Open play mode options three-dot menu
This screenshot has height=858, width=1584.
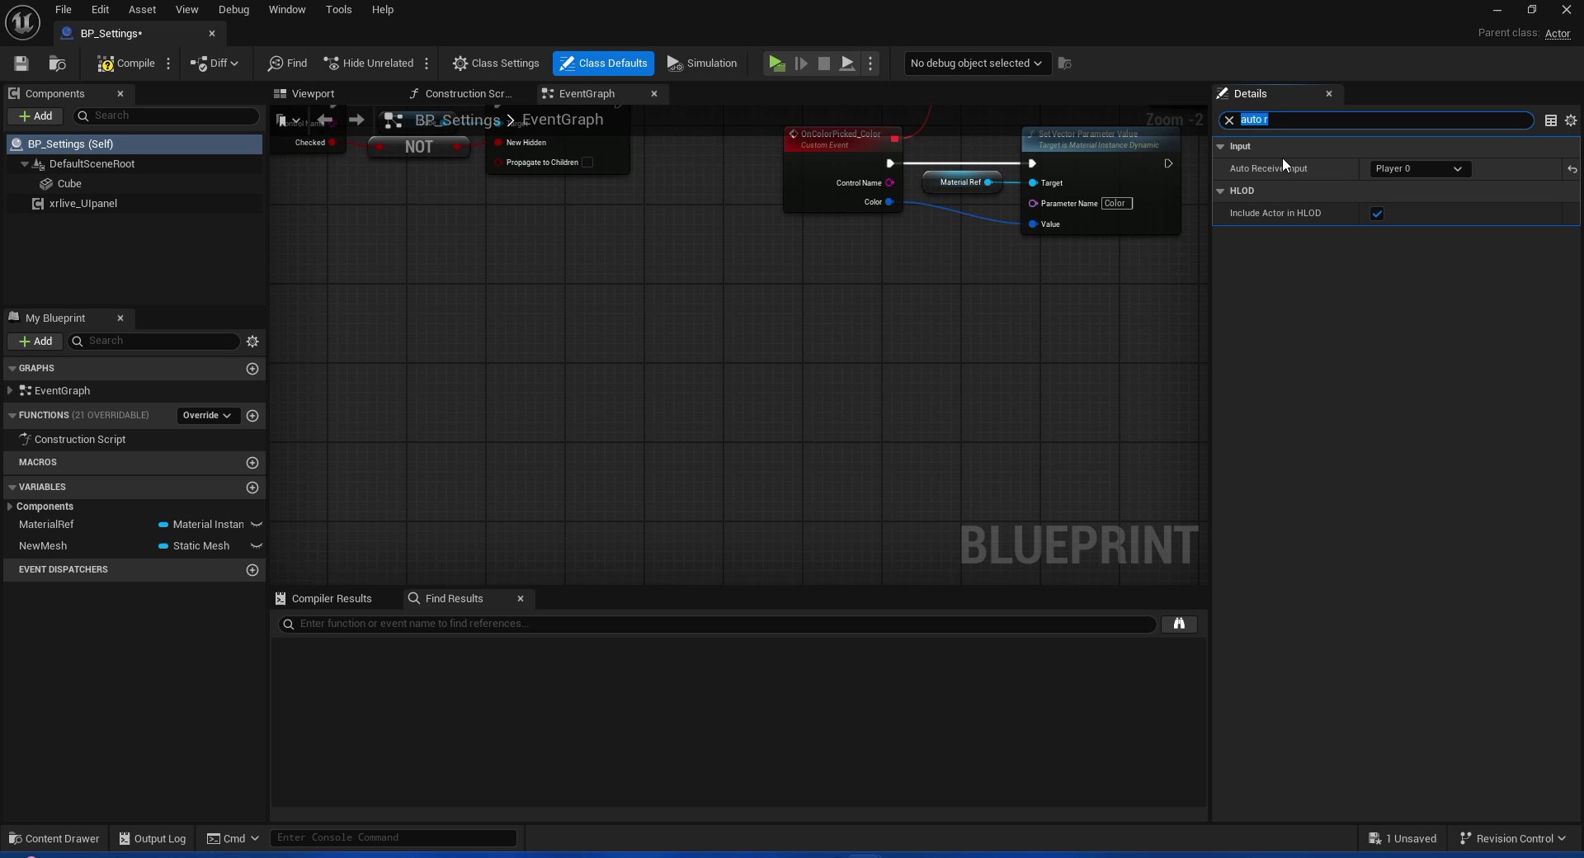(x=870, y=64)
